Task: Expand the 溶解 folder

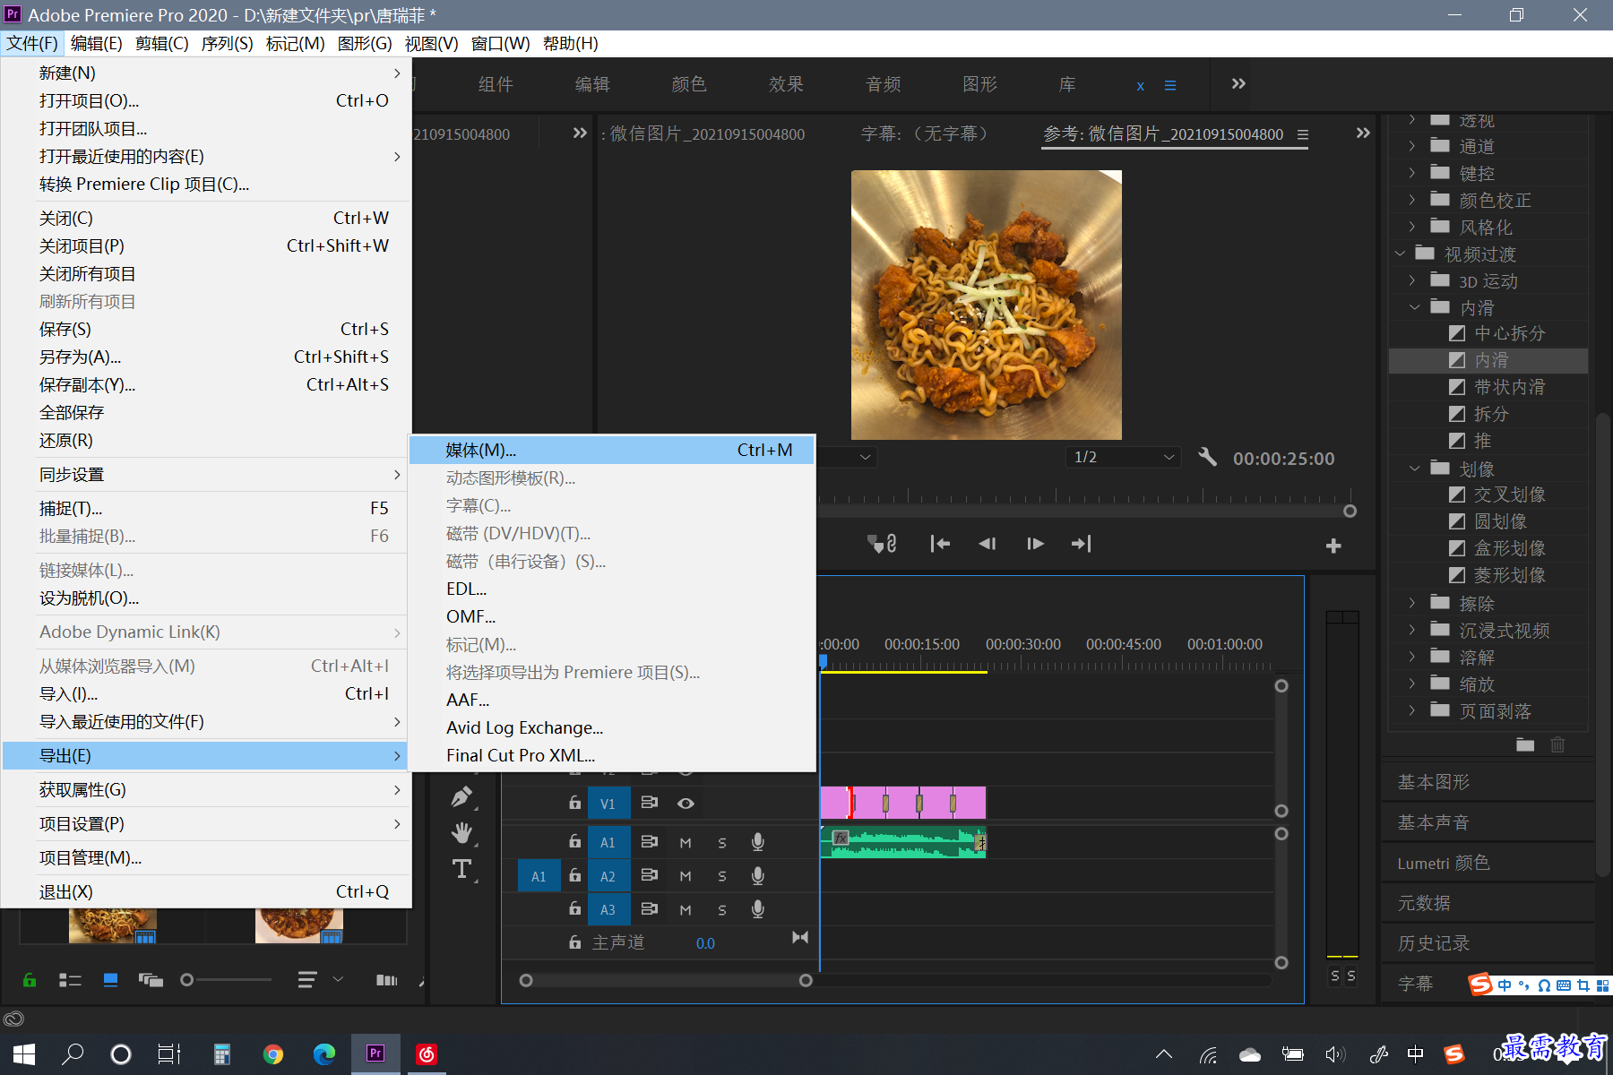Action: (x=1412, y=657)
